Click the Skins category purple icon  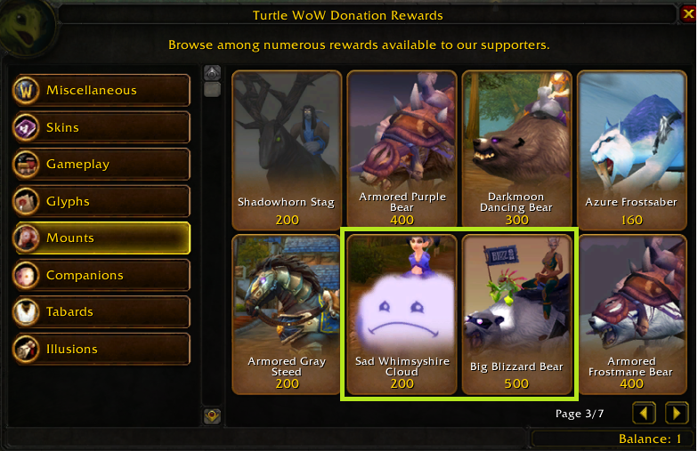coord(26,128)
